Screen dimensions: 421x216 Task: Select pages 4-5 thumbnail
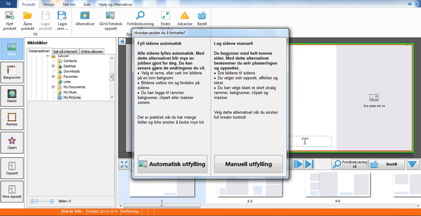(338, 184)
